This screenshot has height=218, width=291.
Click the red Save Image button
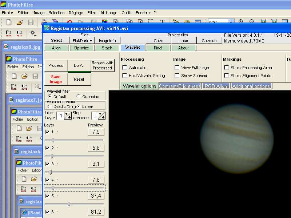tap(56, 79)
